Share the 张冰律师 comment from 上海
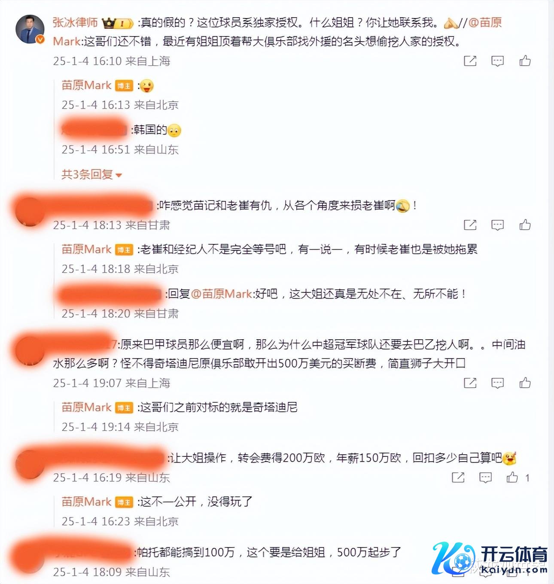The image size is (554, 584). point(470,61)
